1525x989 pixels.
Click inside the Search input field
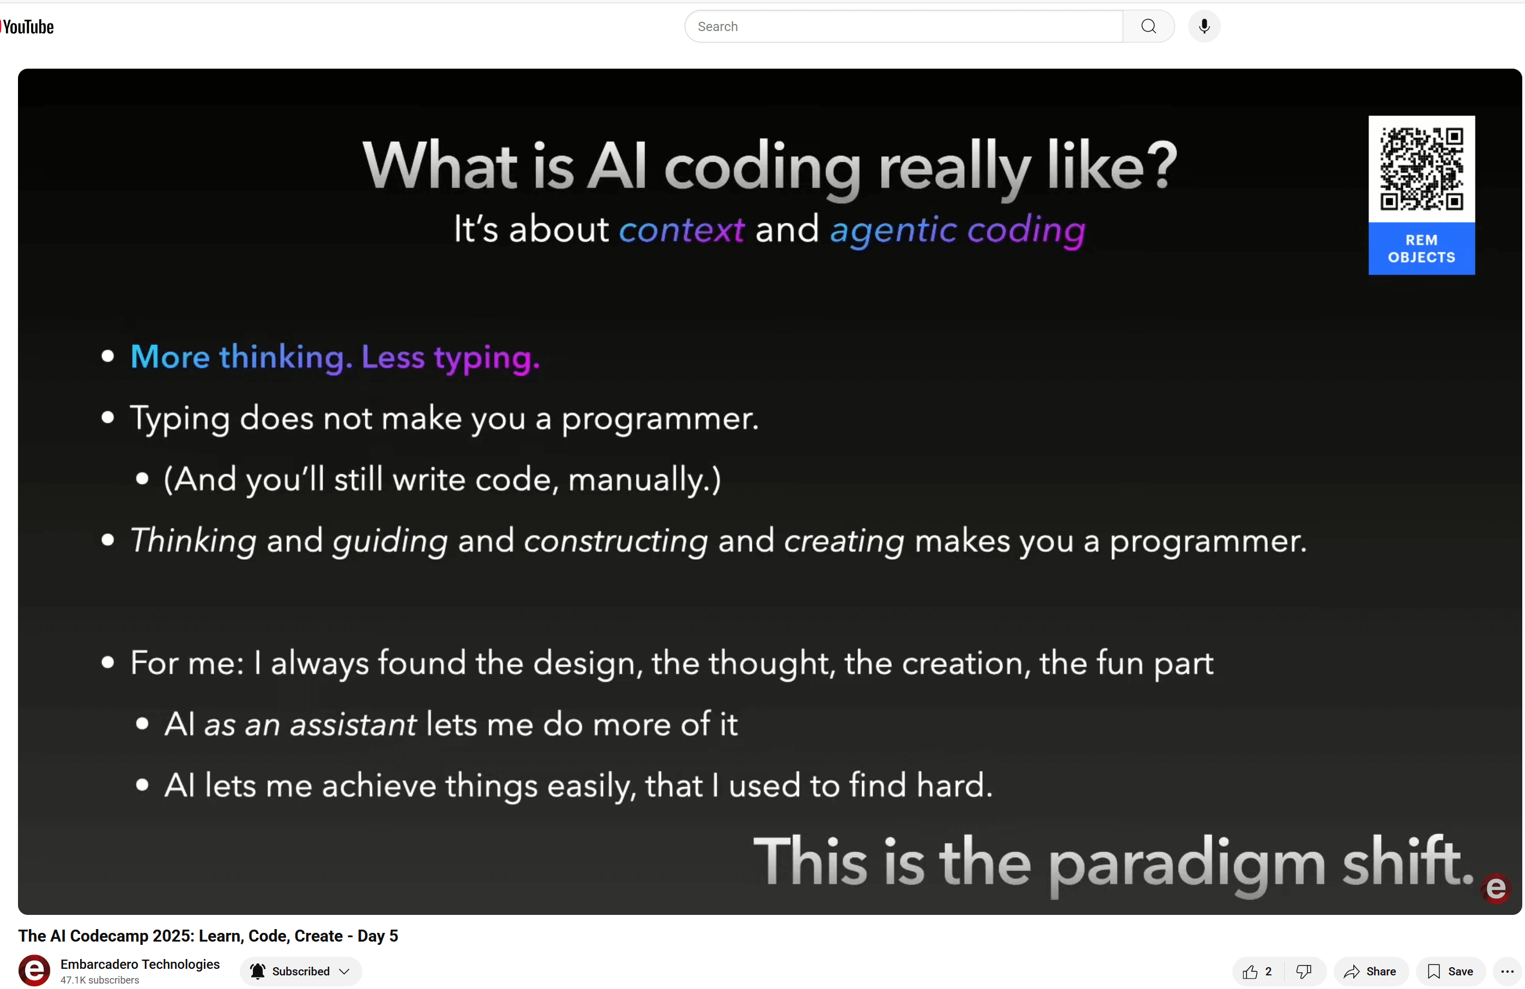point(897,26)
